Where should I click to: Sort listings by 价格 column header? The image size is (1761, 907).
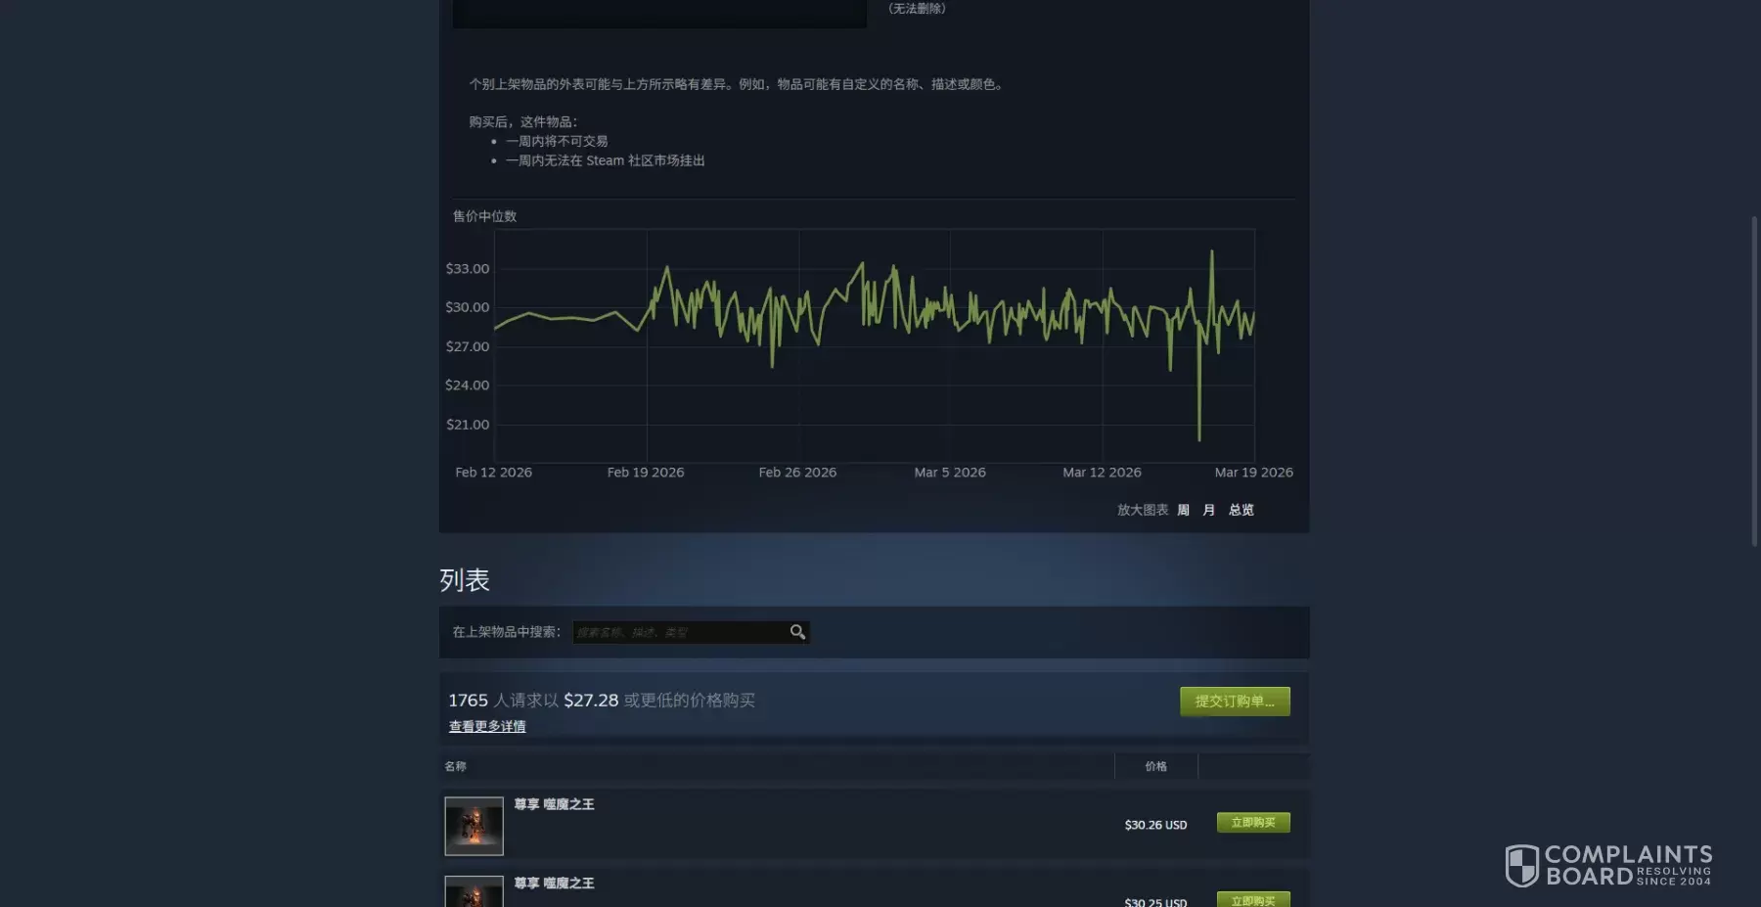[x=1155, y=766]
